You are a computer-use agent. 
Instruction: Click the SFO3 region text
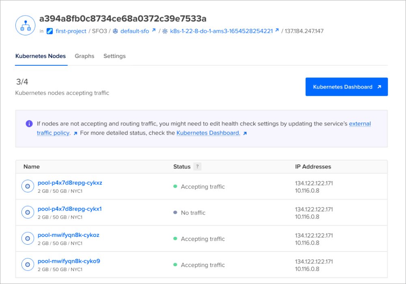[99, 31]
